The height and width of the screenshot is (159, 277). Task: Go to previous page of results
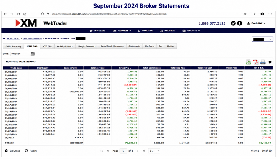click(108, 151)
